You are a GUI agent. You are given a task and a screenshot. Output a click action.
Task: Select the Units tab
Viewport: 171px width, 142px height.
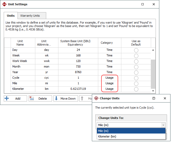[x=11, y=16]
